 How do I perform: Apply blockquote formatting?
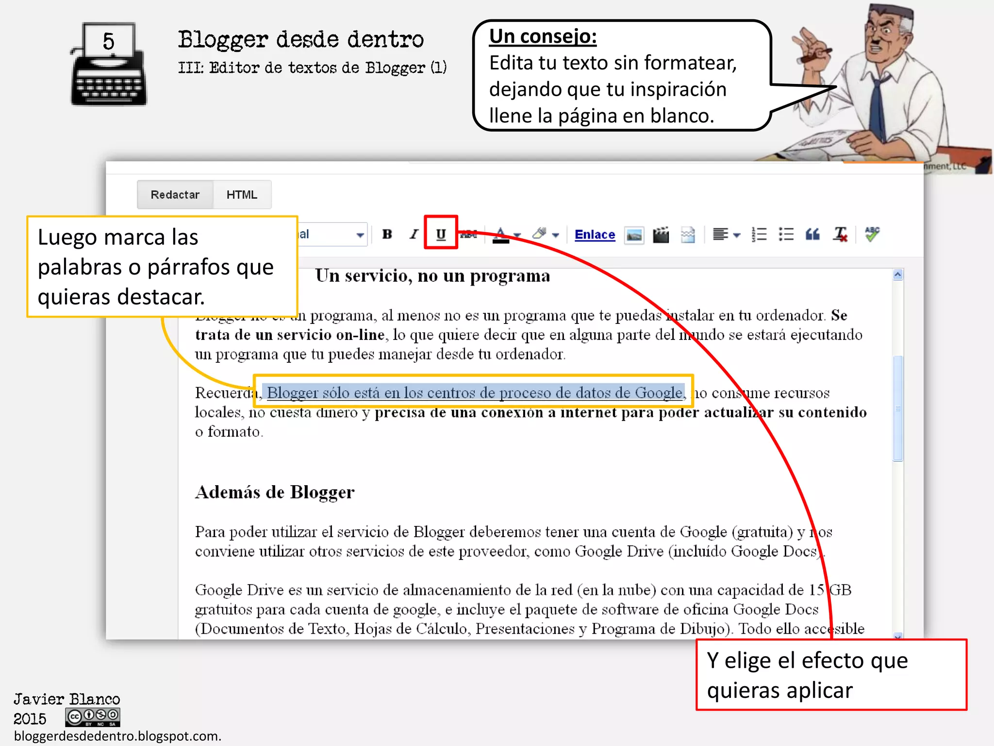point(812,235)
